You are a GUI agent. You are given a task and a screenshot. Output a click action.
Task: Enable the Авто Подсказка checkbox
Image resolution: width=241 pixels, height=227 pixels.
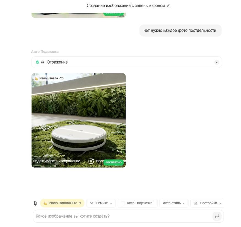click(x=123, y=203)
